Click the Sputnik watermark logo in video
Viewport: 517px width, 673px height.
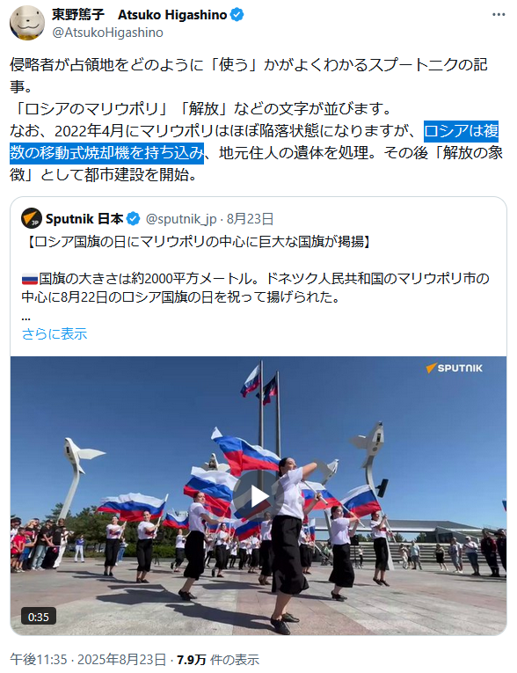pos(454,368)
